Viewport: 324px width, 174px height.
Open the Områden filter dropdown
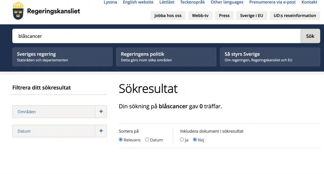(x=54, y=112)
